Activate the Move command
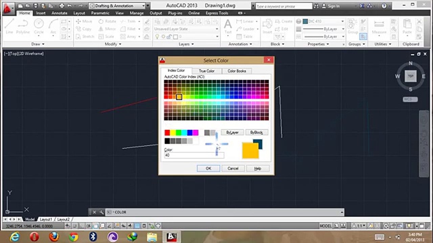The width and height of the screenshot is (433, 243). click(x=84, y=21)
